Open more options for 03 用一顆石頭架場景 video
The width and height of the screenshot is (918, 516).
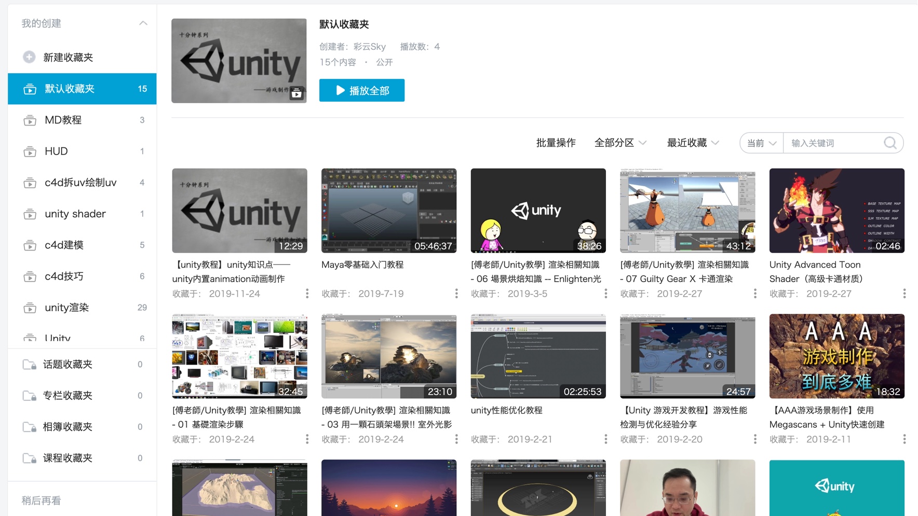pyautogui.click(x=456, y=439)
